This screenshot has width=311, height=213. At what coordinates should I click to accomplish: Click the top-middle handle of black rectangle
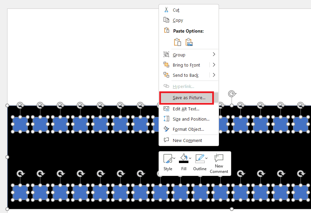click(232, 105)
